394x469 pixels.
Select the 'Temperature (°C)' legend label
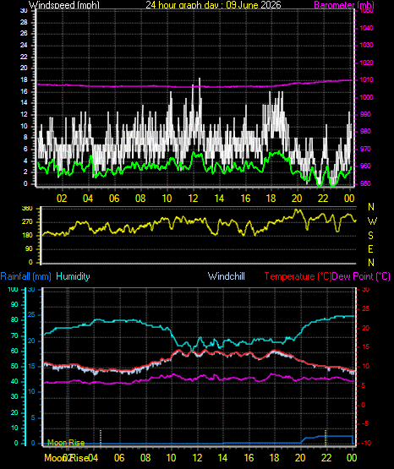pos(298,276)
